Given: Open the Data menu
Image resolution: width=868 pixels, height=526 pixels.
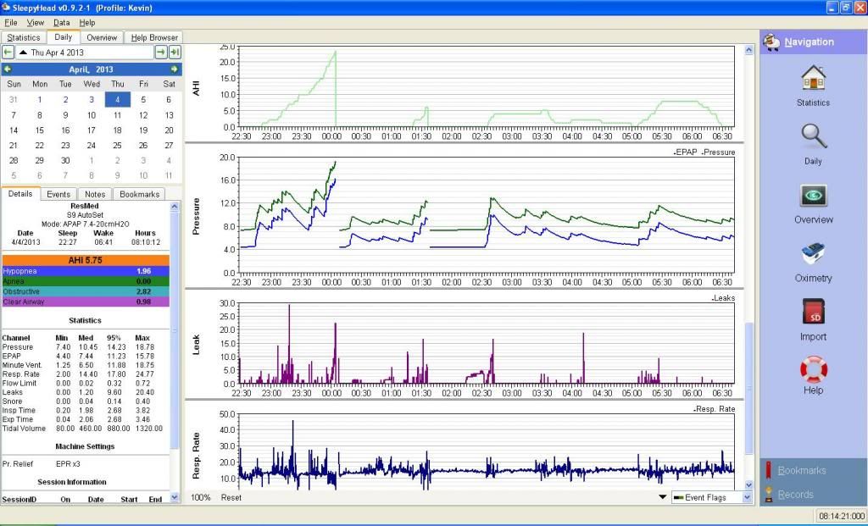Looking at the screenshot, I should click(x=61, y=23).
